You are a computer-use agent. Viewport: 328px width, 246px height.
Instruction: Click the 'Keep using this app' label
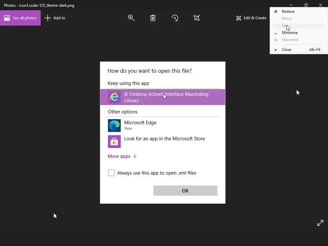128,83
